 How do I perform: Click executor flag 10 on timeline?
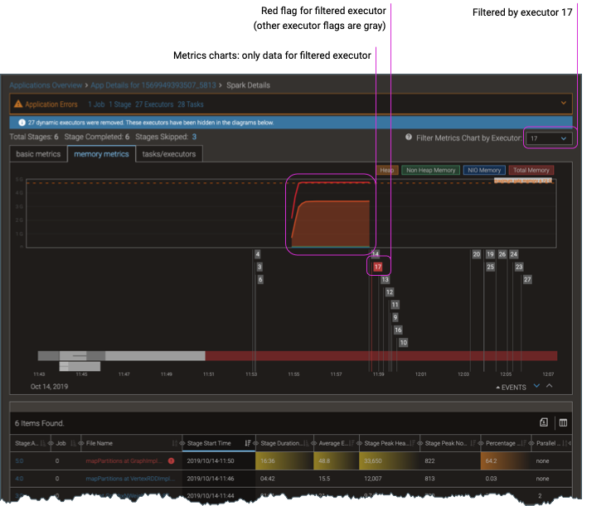coord(403,343)
